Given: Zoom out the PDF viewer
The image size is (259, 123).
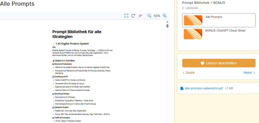Looking at the screenshot, I should [149, 16].
